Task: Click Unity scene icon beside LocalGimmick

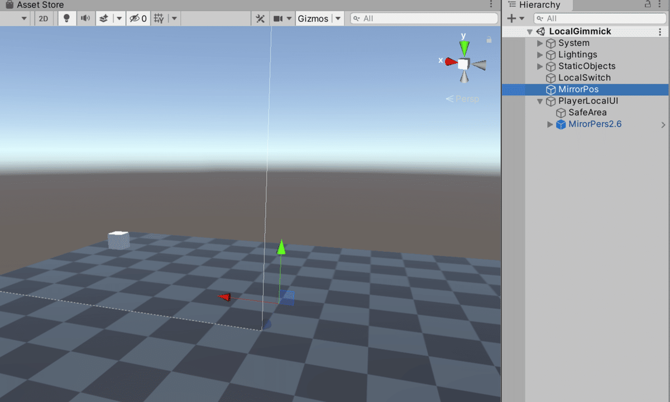Action: (x=540, y=32)
